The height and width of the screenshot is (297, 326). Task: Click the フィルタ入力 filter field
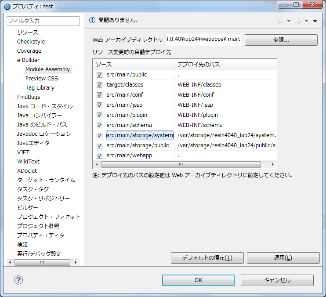(43, 21)
